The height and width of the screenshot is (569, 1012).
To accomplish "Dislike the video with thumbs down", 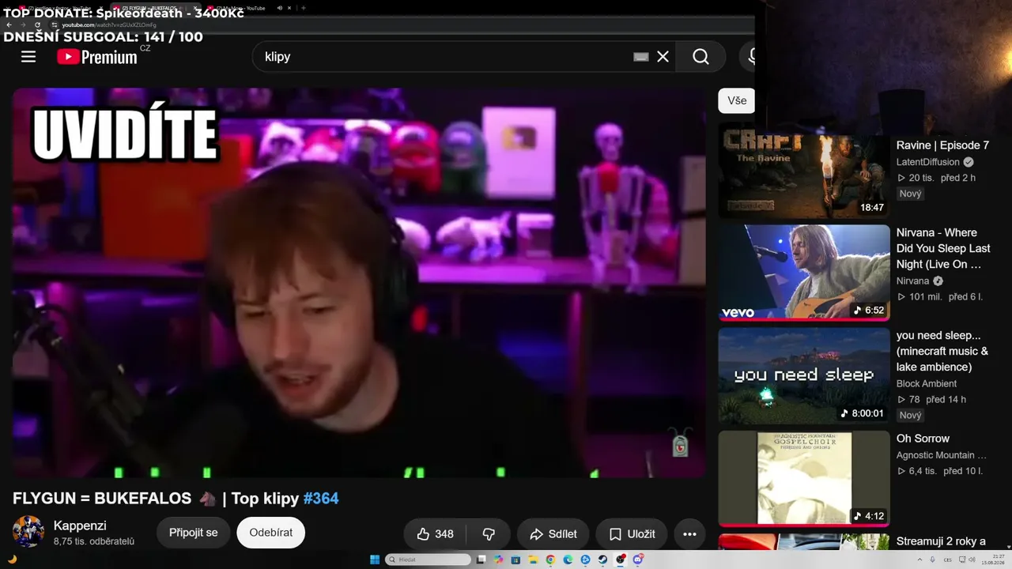I will pyautogui.click(x=489, y=534).
